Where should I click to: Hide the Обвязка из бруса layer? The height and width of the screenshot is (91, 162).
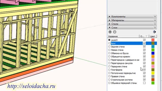pos(144,53)
